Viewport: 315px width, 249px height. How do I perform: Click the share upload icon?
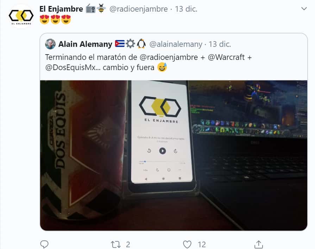pos(259,244)
